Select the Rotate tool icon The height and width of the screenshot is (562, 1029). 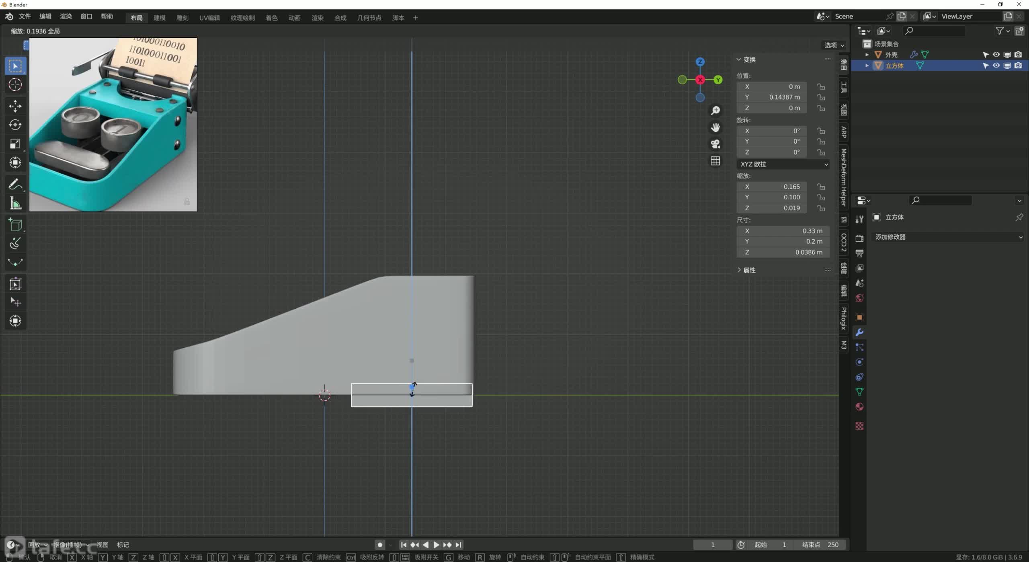15,125
